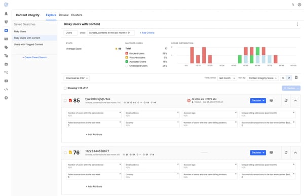The height and width of the screenshot is (196, 304).
Task: Open user fyw3989sjpqr71as in a new window
Action: pyautogui.click(x=286, y=101)
